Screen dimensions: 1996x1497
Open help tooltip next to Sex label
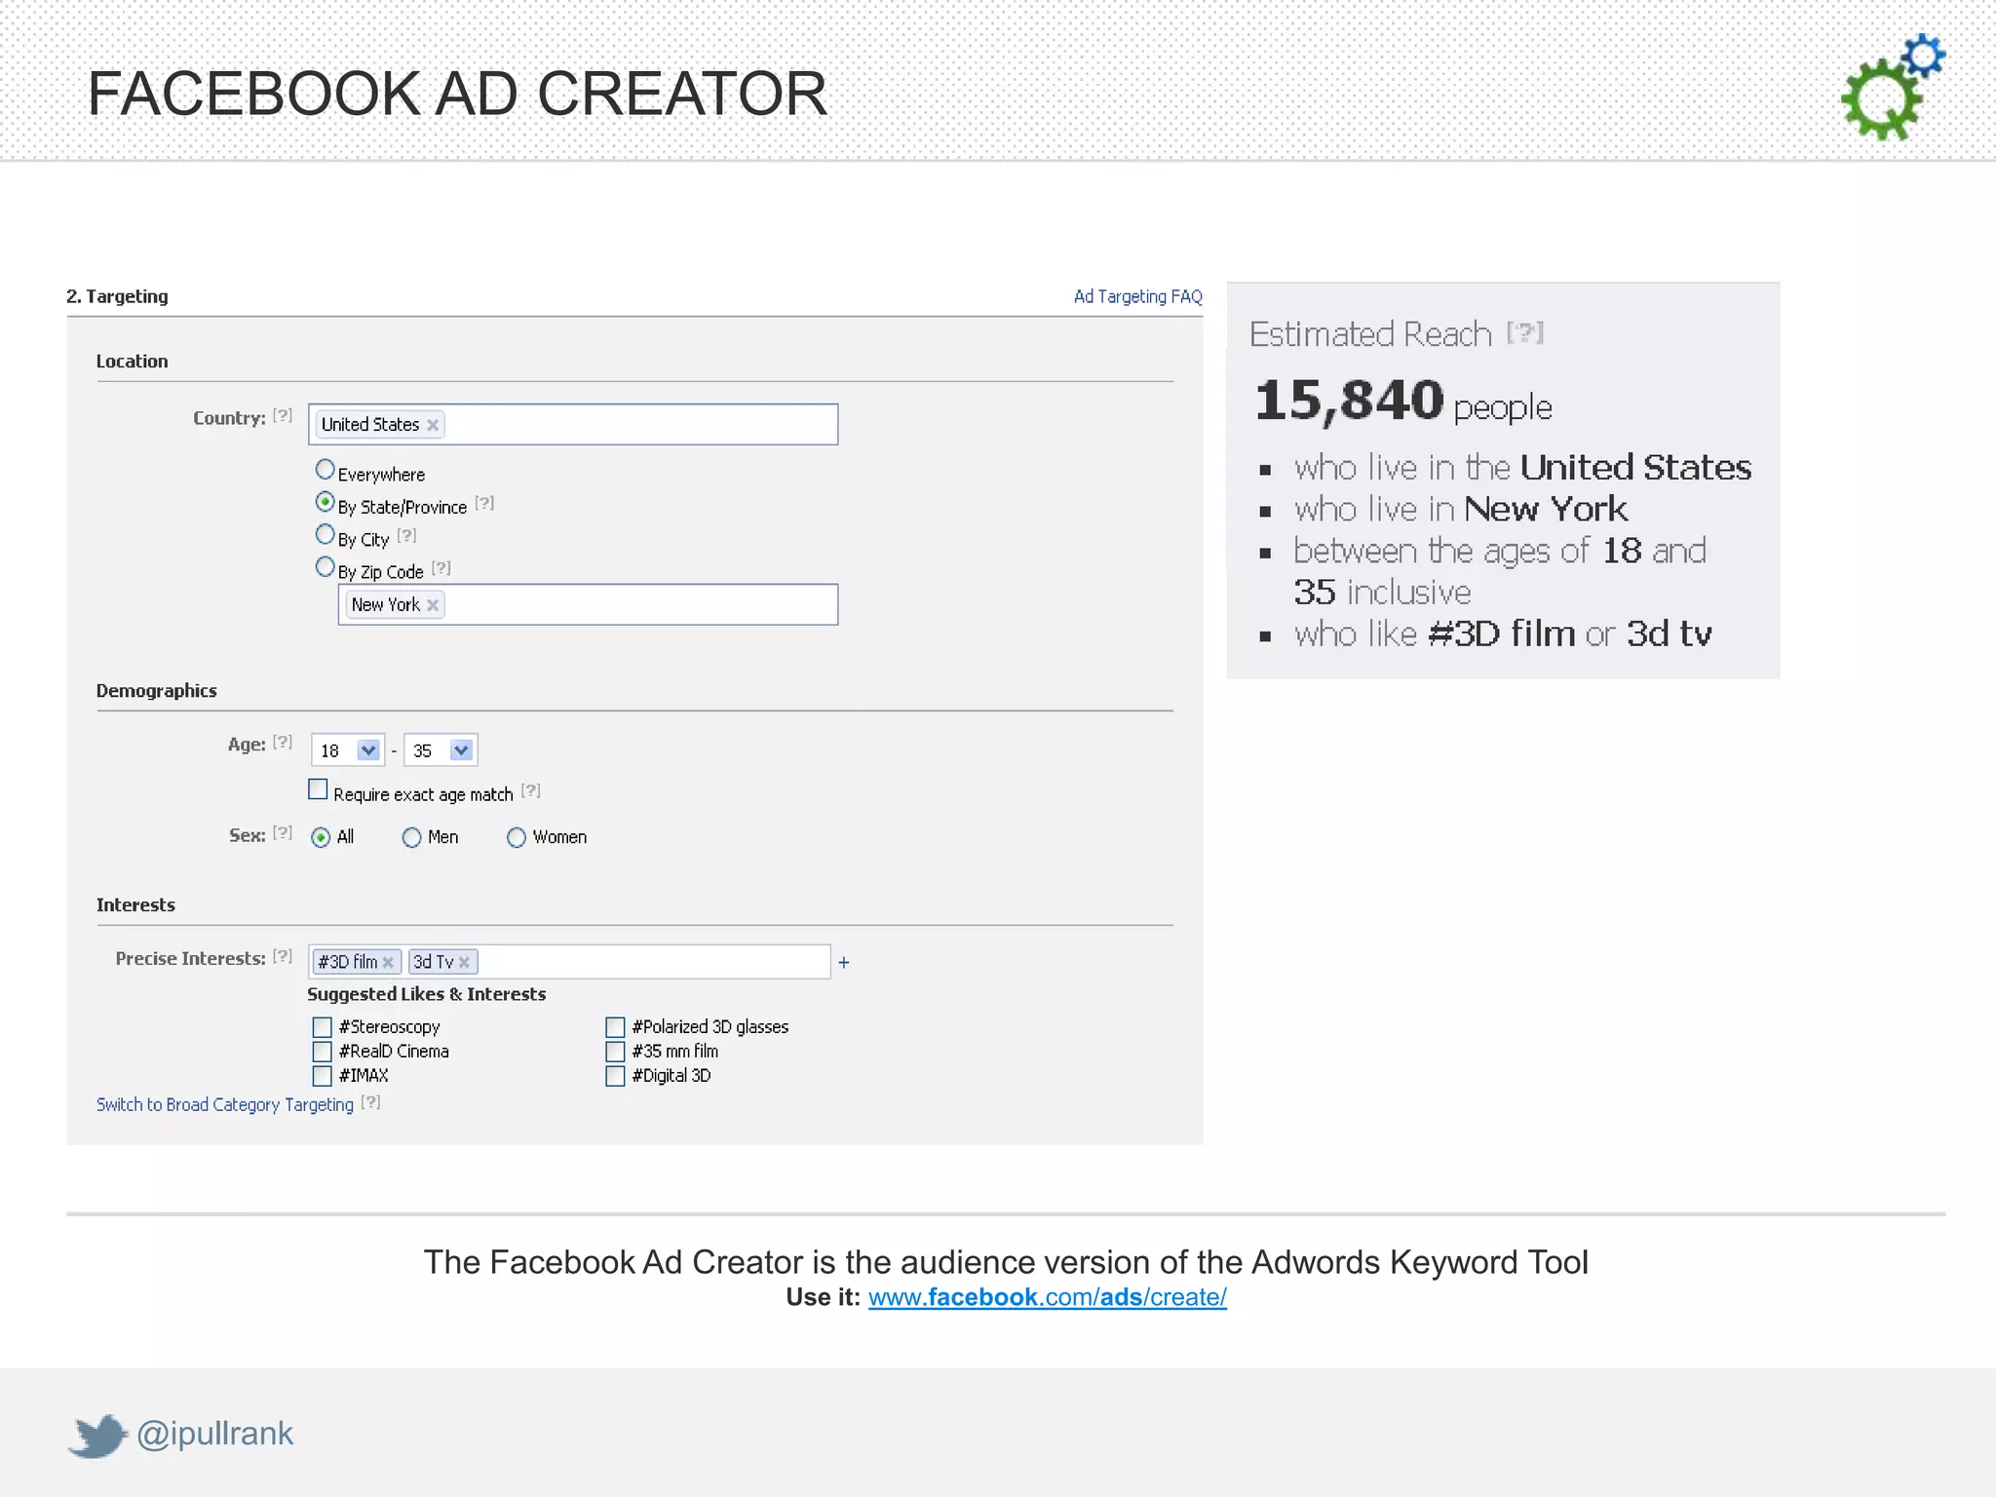283,833
